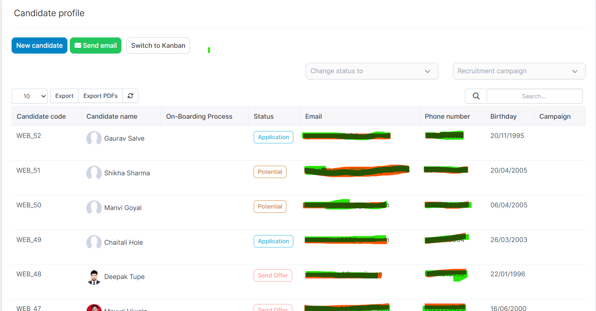Screen dimensions: 596x311
Task: Click the refresh table icon
Action: click(x=130, y=96)
